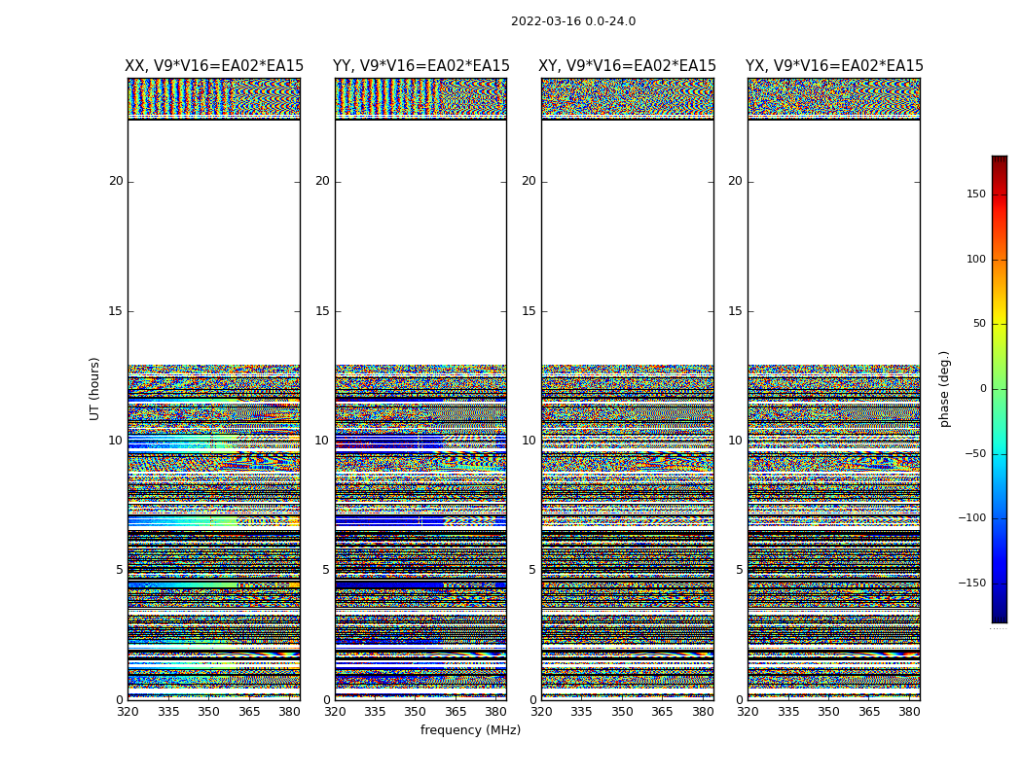Click the "phase (deg.)" colorbar label
Image resolution: width=1022 pixels, height=778 pixels.
click(x=944, y=389)
